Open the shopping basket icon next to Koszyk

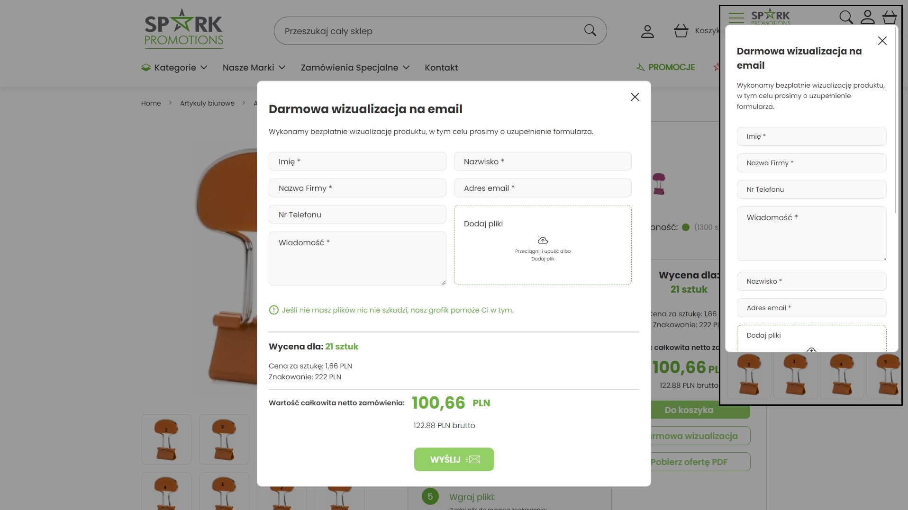[x=681, y=31]
